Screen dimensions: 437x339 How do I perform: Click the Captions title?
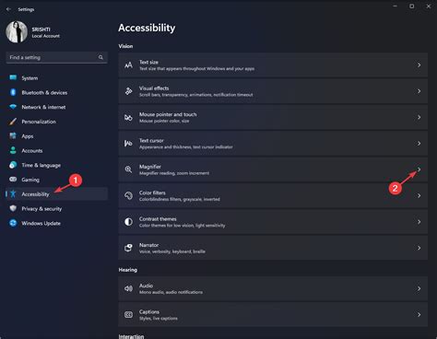(149, 311)
